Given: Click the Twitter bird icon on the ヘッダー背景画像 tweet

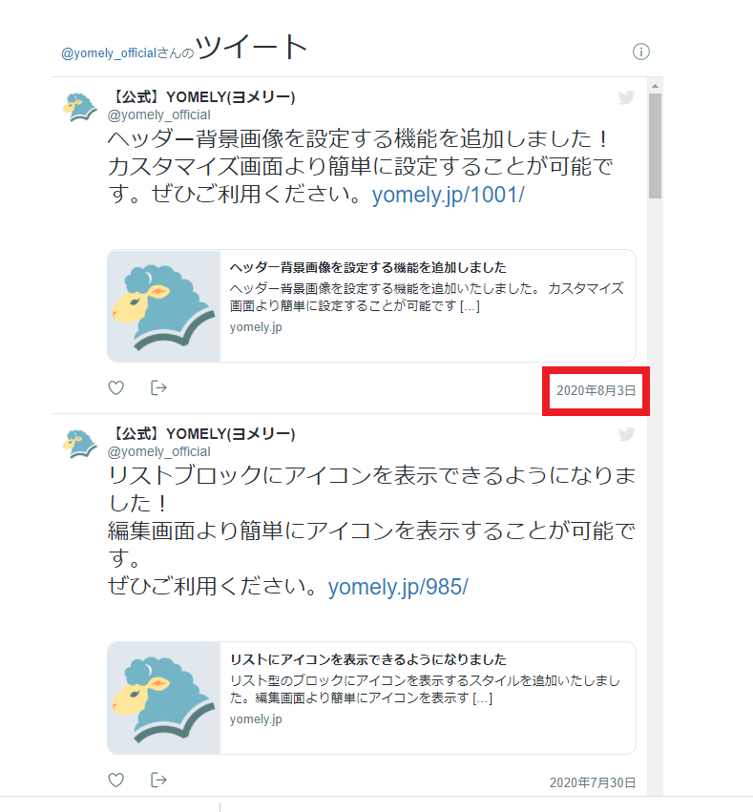Looking at the screenshot, I should (x=626, y=97).
